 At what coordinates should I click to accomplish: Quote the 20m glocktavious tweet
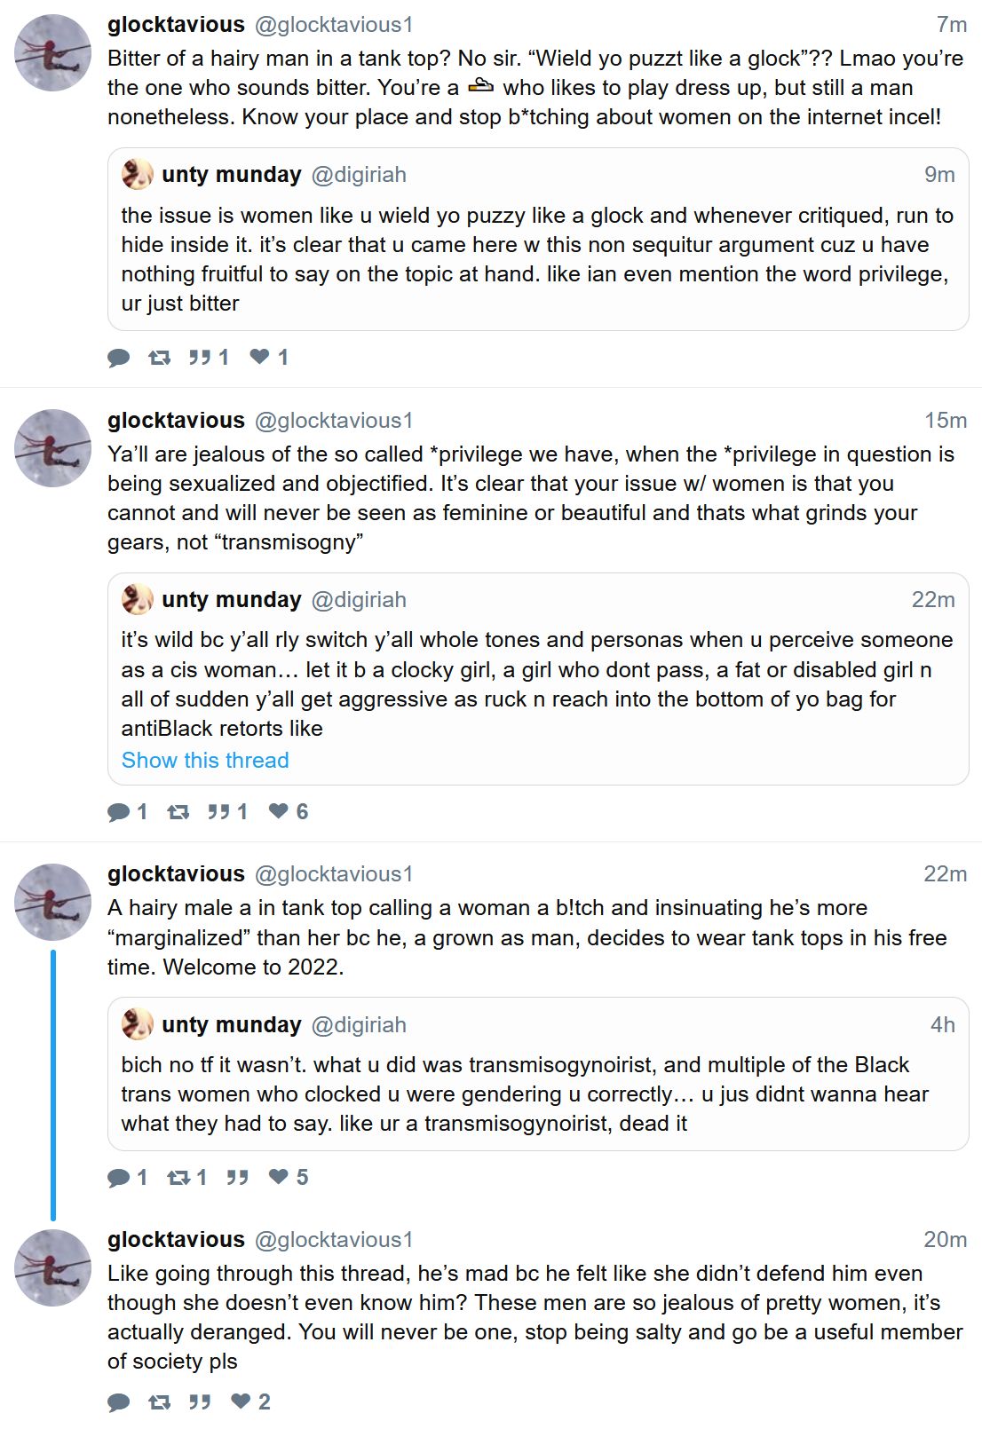pos(200,1402)
